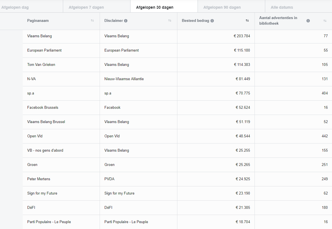Select amount € 48.544
The height and width of the screenshot is (229, 332).
tap(243, 136)
